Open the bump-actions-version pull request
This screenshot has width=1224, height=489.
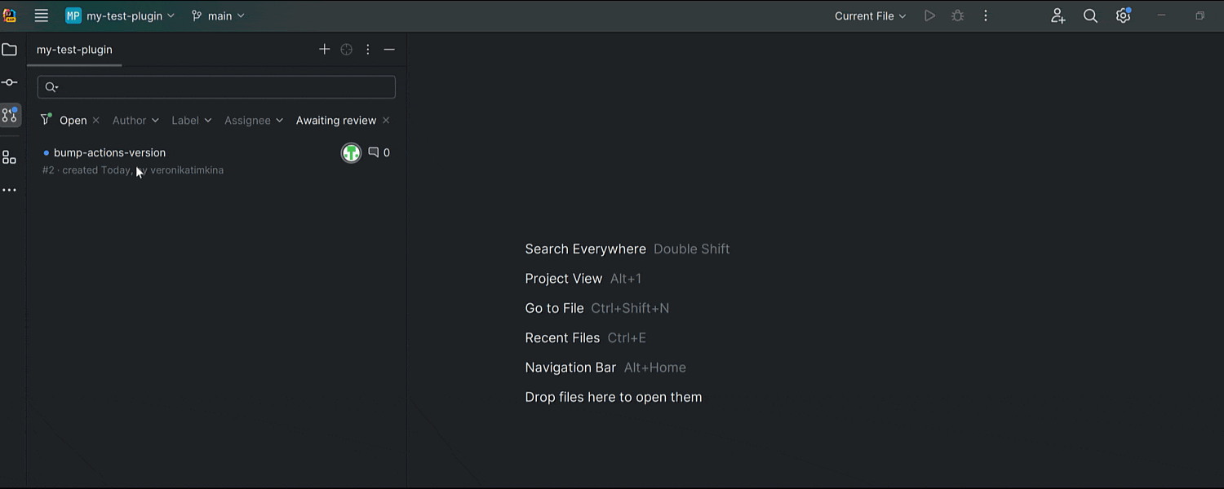(x=109, y=152)
